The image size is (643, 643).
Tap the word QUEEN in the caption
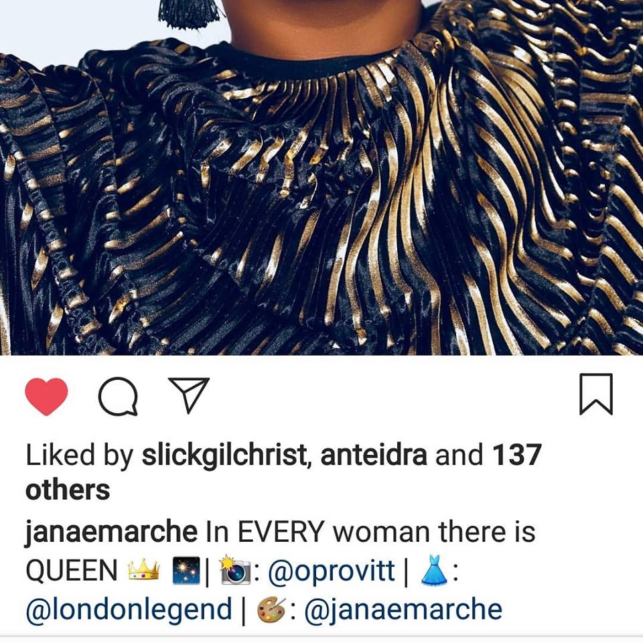(72, 571)
